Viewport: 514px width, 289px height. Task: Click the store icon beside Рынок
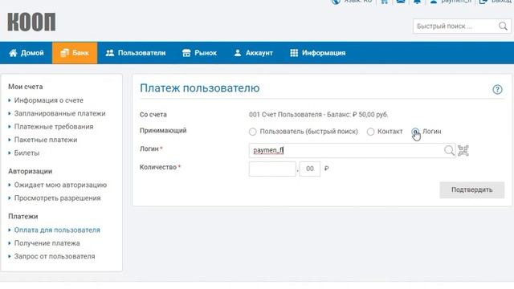click(186, 53)
